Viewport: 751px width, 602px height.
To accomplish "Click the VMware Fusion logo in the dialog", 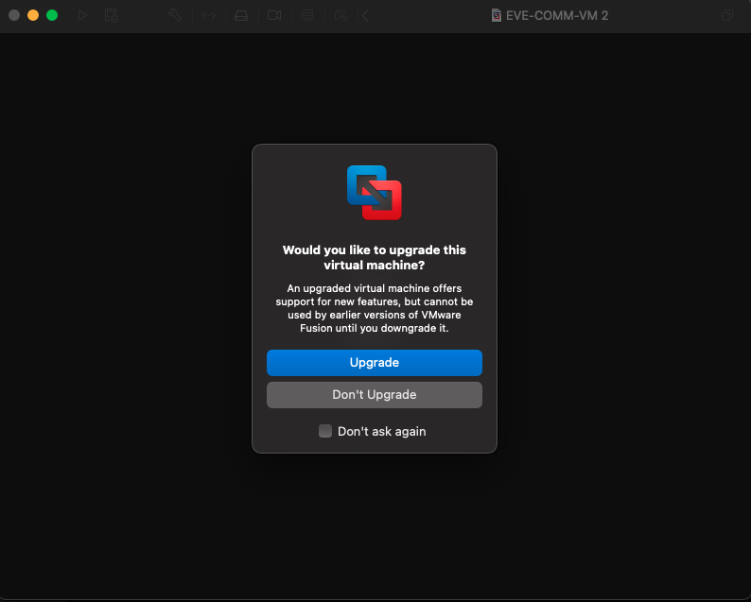I will (374, 193).
